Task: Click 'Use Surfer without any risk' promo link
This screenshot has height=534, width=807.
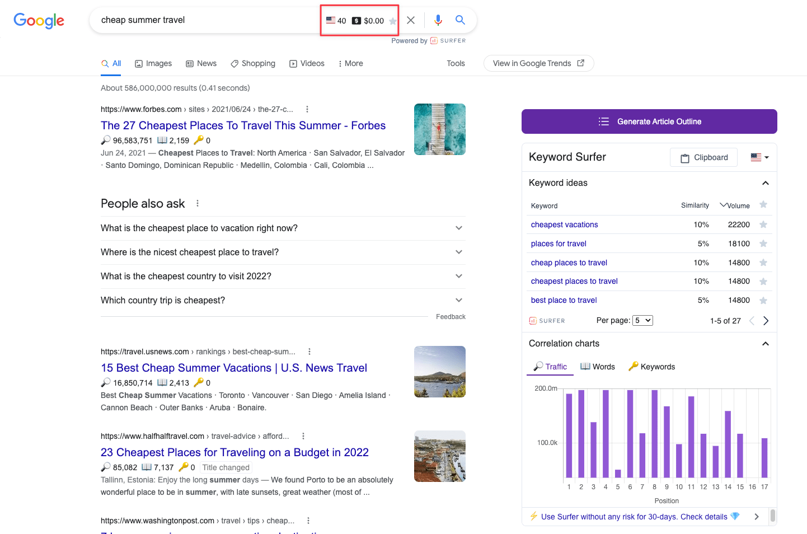Action: (x=634, y=517)
